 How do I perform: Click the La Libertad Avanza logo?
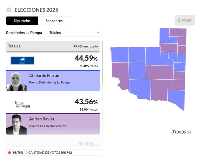coord(22,104)
